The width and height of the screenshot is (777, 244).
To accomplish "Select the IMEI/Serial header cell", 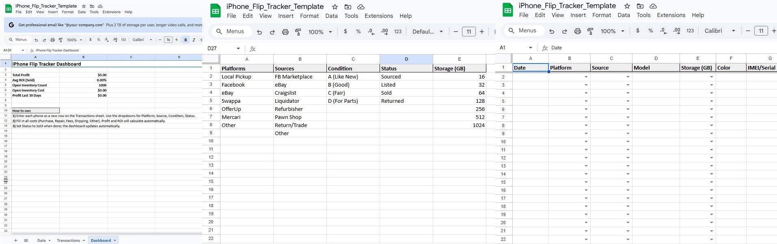I will pyautogui.click(x=762, y=68).
